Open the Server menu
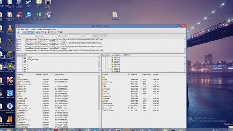Viewport: 233px width, 131px height. (40, 29)
